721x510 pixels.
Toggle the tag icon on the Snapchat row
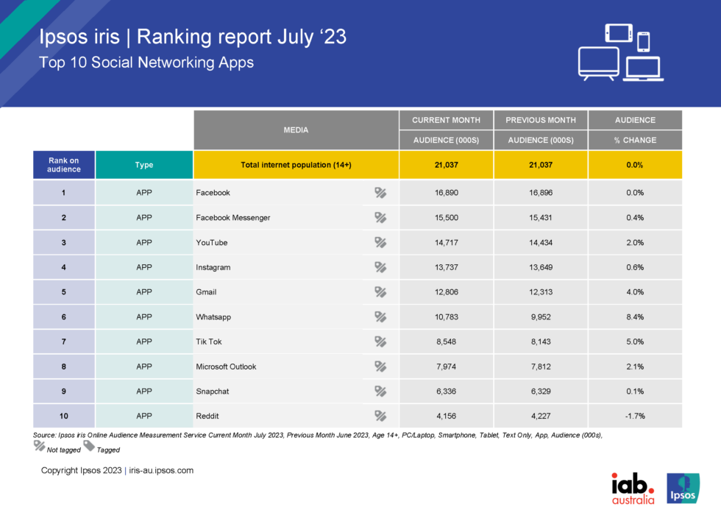380,391
